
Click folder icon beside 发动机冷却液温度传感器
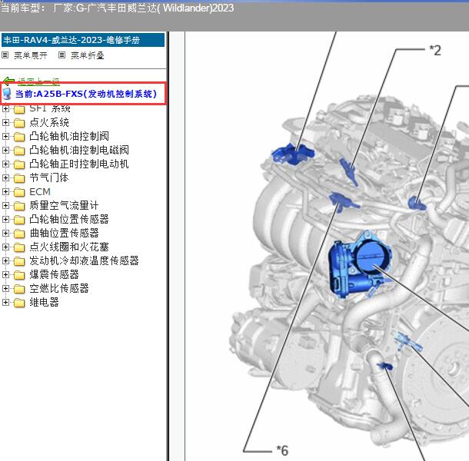click(x=19, y=261)
